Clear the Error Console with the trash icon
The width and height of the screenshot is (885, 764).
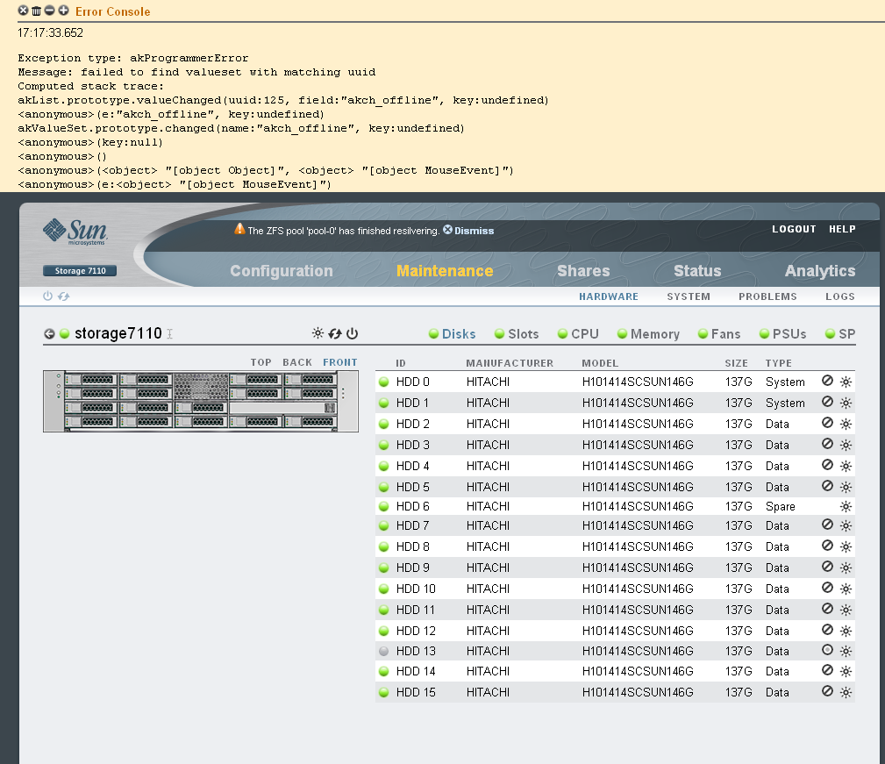click(x=36, y=11)
